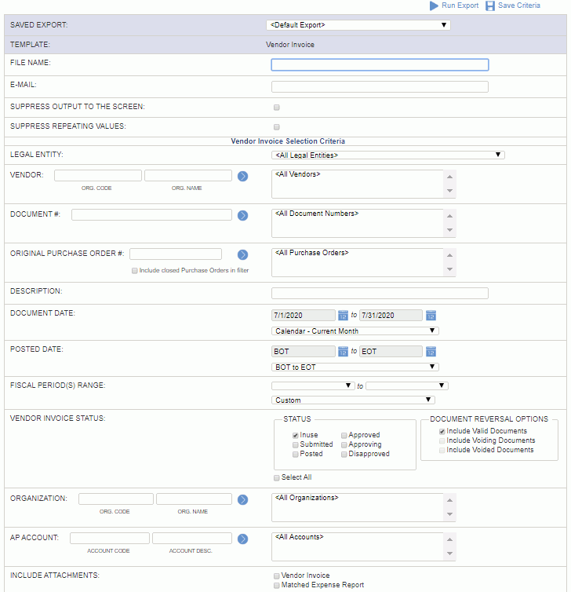571x592 pixels.
Task: Click Document Date 7/31/2020 end field
Action: coord(391,316)
